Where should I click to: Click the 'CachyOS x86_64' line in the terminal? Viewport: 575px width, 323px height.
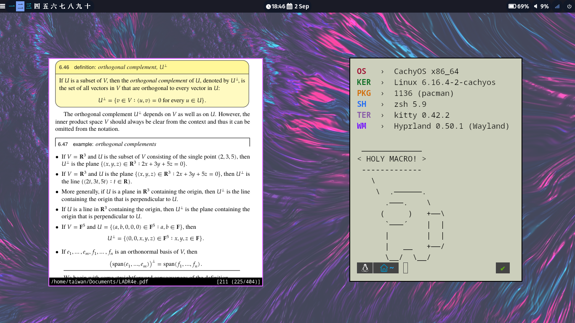pyautogui.click(x=426, y=71)
